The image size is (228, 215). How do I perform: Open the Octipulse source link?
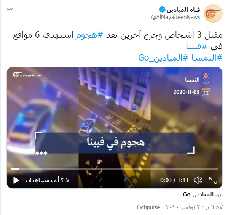148,207
